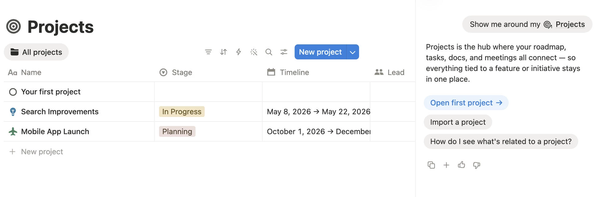Image resolution: width=603 pixels, height=197 pixels.
Task: Open the Search Improvements project row
Action: (x=60, y=112)
